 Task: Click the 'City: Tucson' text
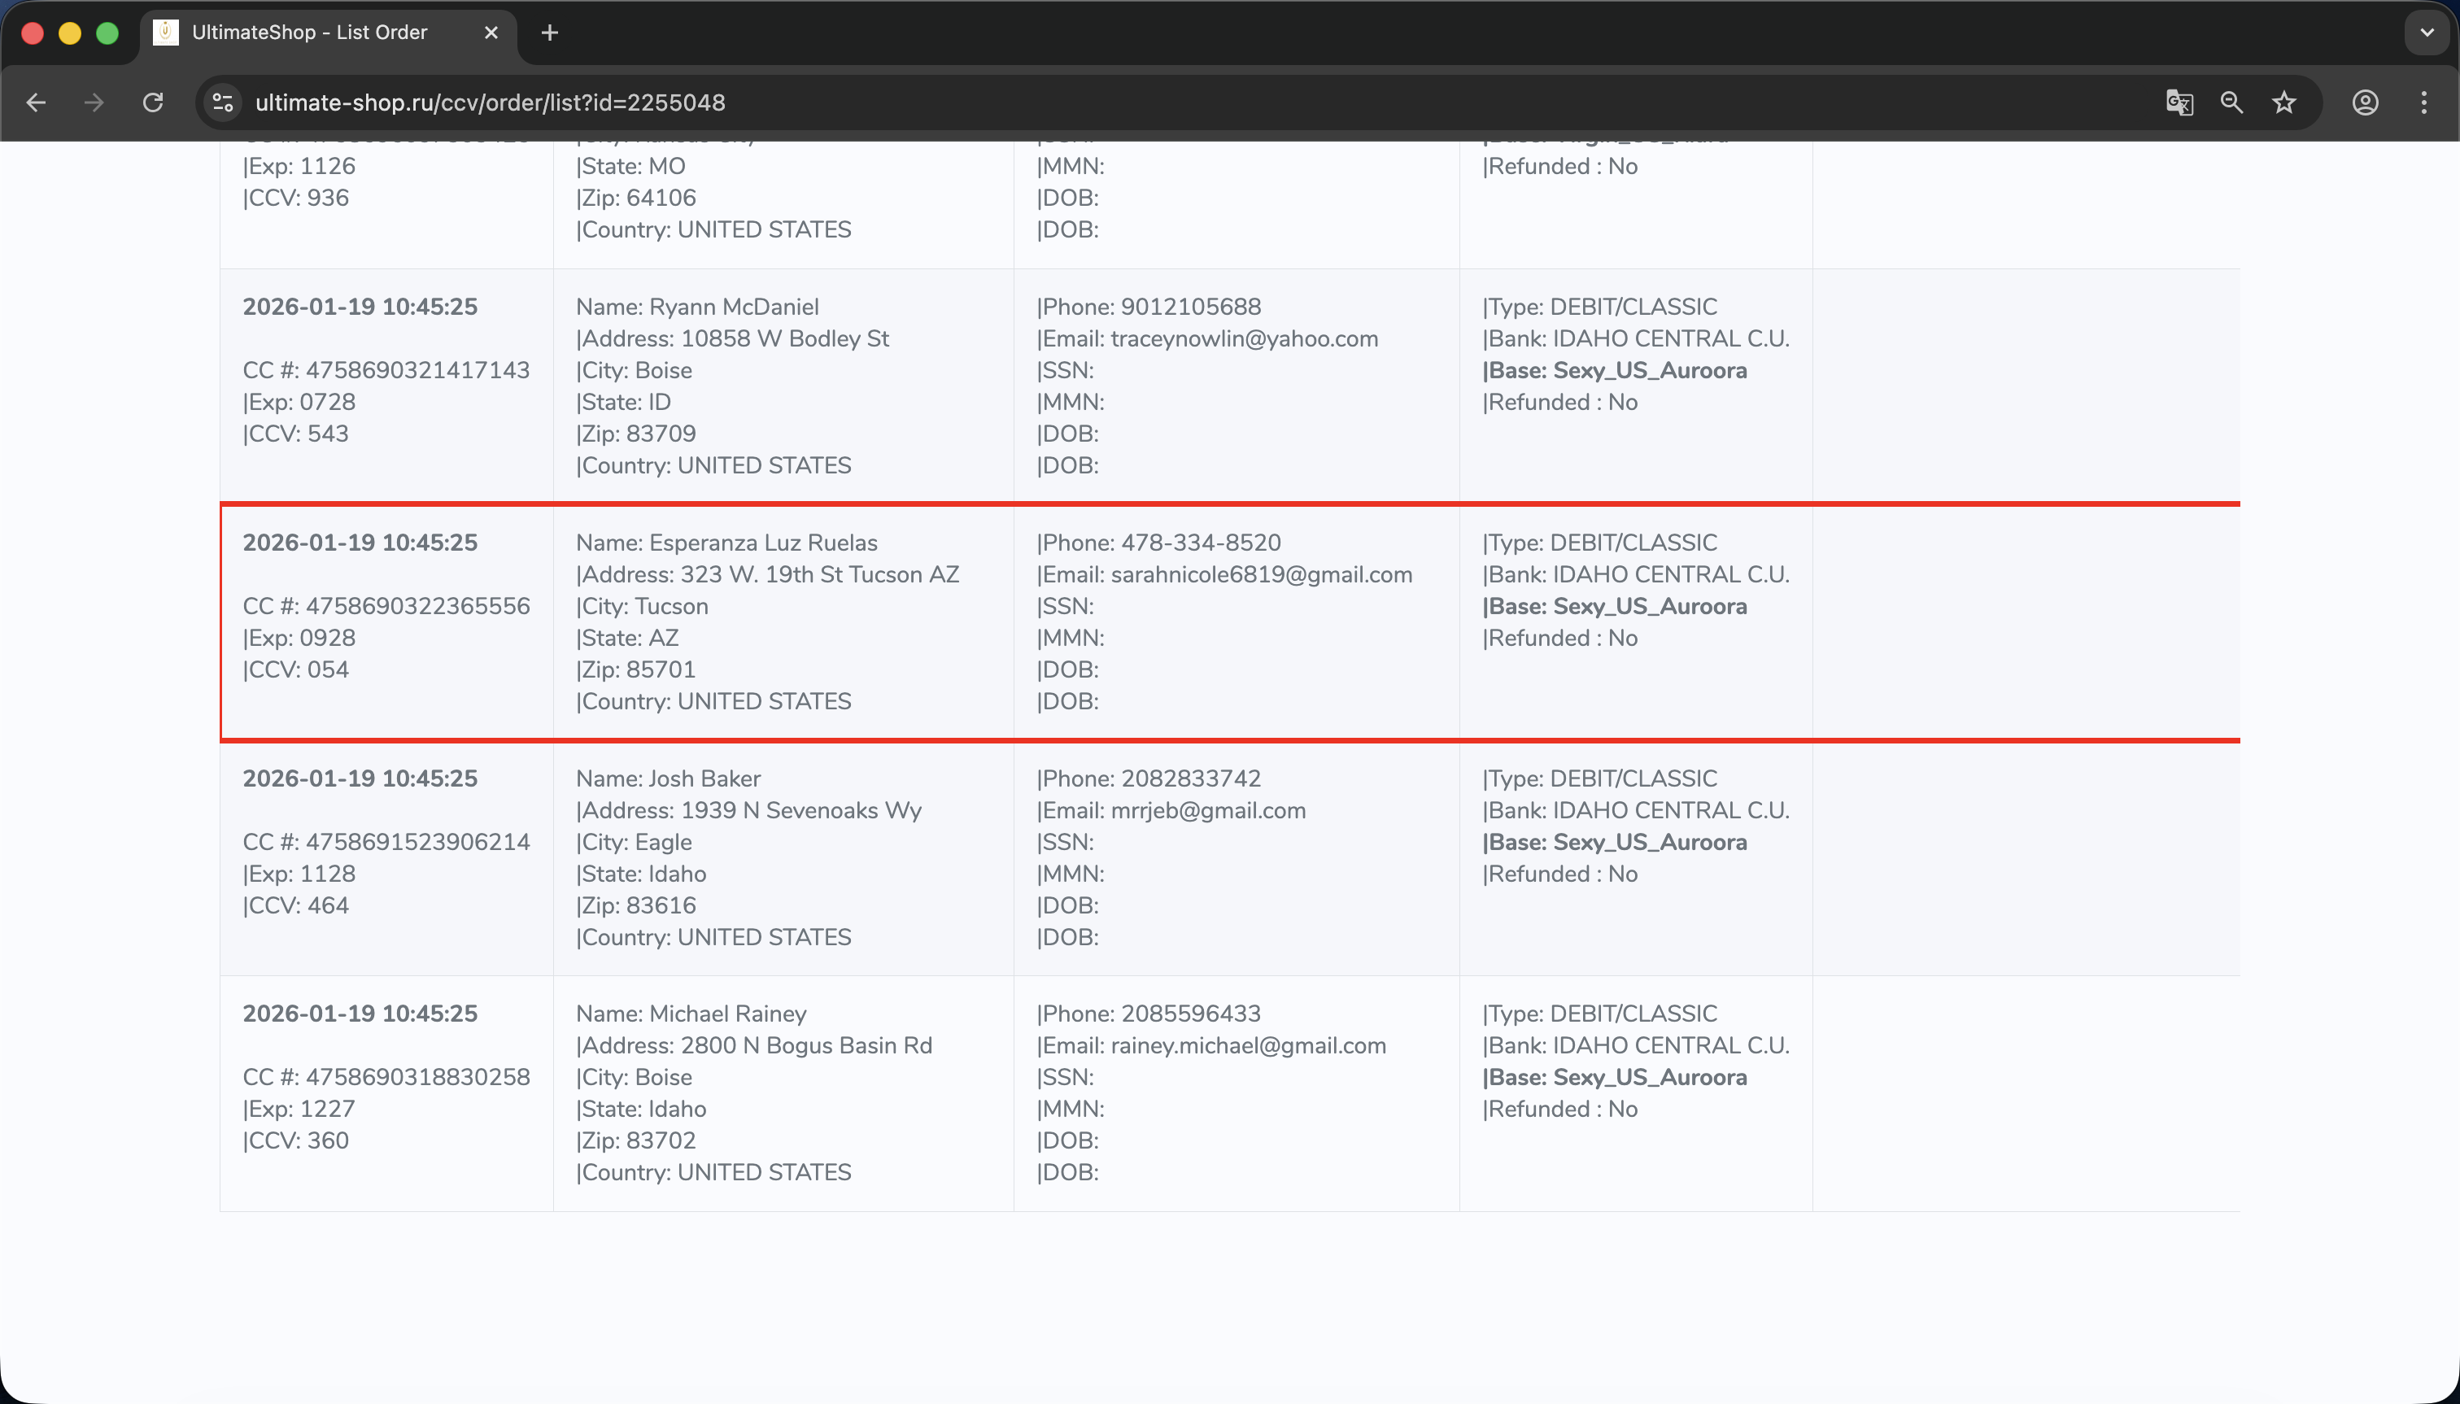(642, 607)
